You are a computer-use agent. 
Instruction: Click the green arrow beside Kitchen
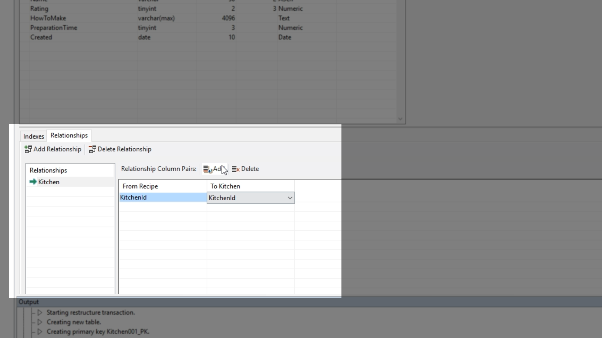click(x=33, y=182)
